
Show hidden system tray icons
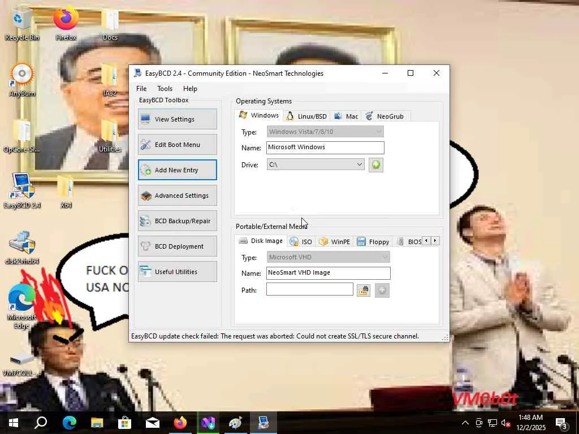[x=465, y=423]
